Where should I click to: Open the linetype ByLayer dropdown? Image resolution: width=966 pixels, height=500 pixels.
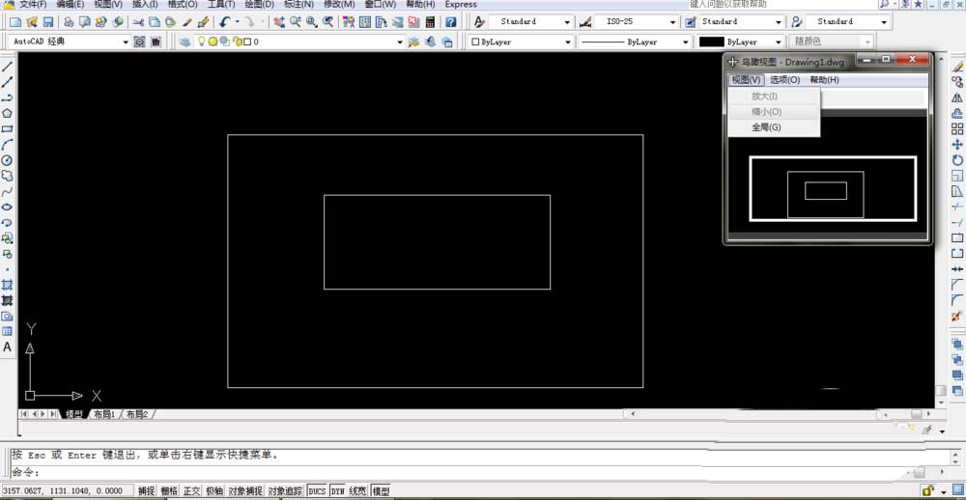tap(685, 42)
